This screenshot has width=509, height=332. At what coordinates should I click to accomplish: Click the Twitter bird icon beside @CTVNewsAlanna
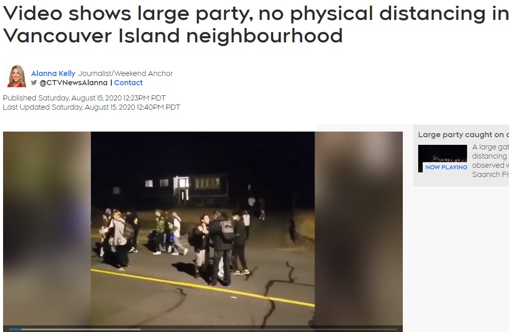[34, 83]
